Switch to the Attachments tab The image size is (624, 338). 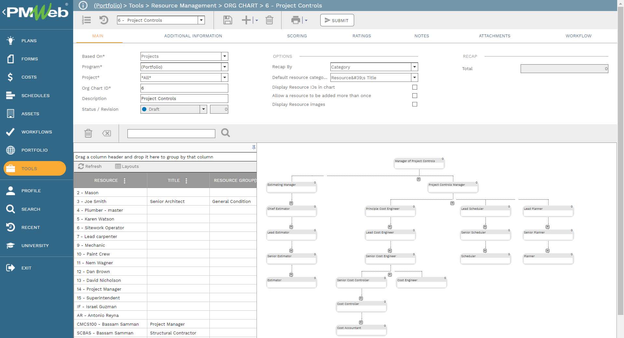coord(495,36)
